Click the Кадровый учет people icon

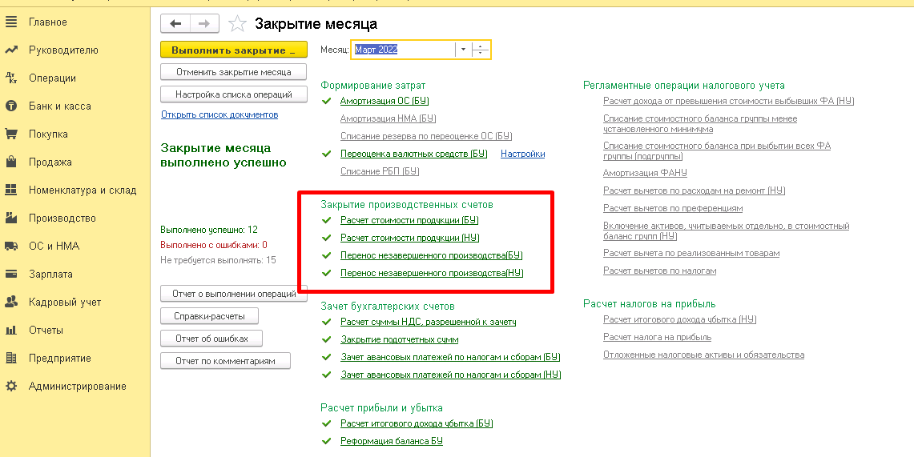pyautogui.click(x=11, y=303)
